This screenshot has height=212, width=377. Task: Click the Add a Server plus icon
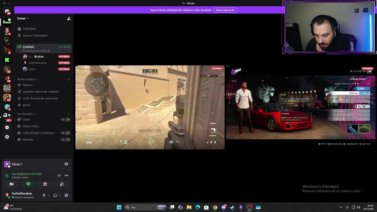7,127
